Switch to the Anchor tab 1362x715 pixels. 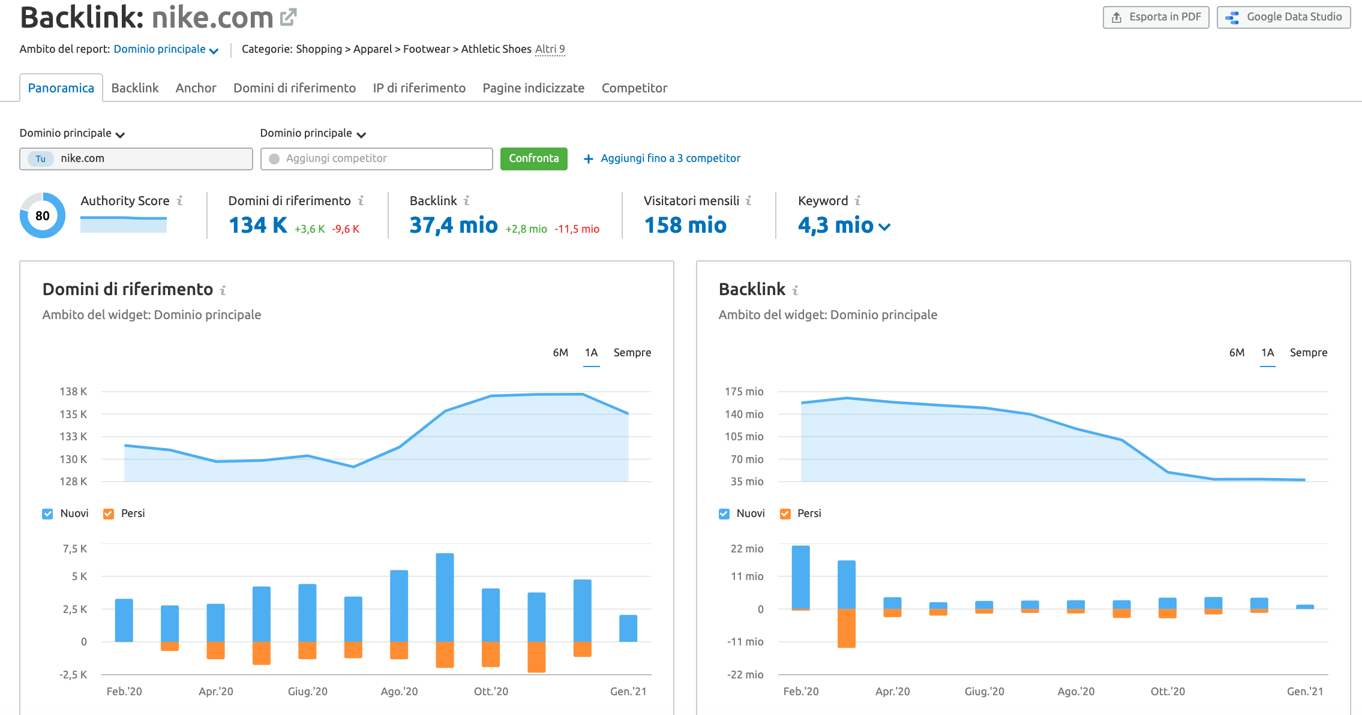coord(196,88)
